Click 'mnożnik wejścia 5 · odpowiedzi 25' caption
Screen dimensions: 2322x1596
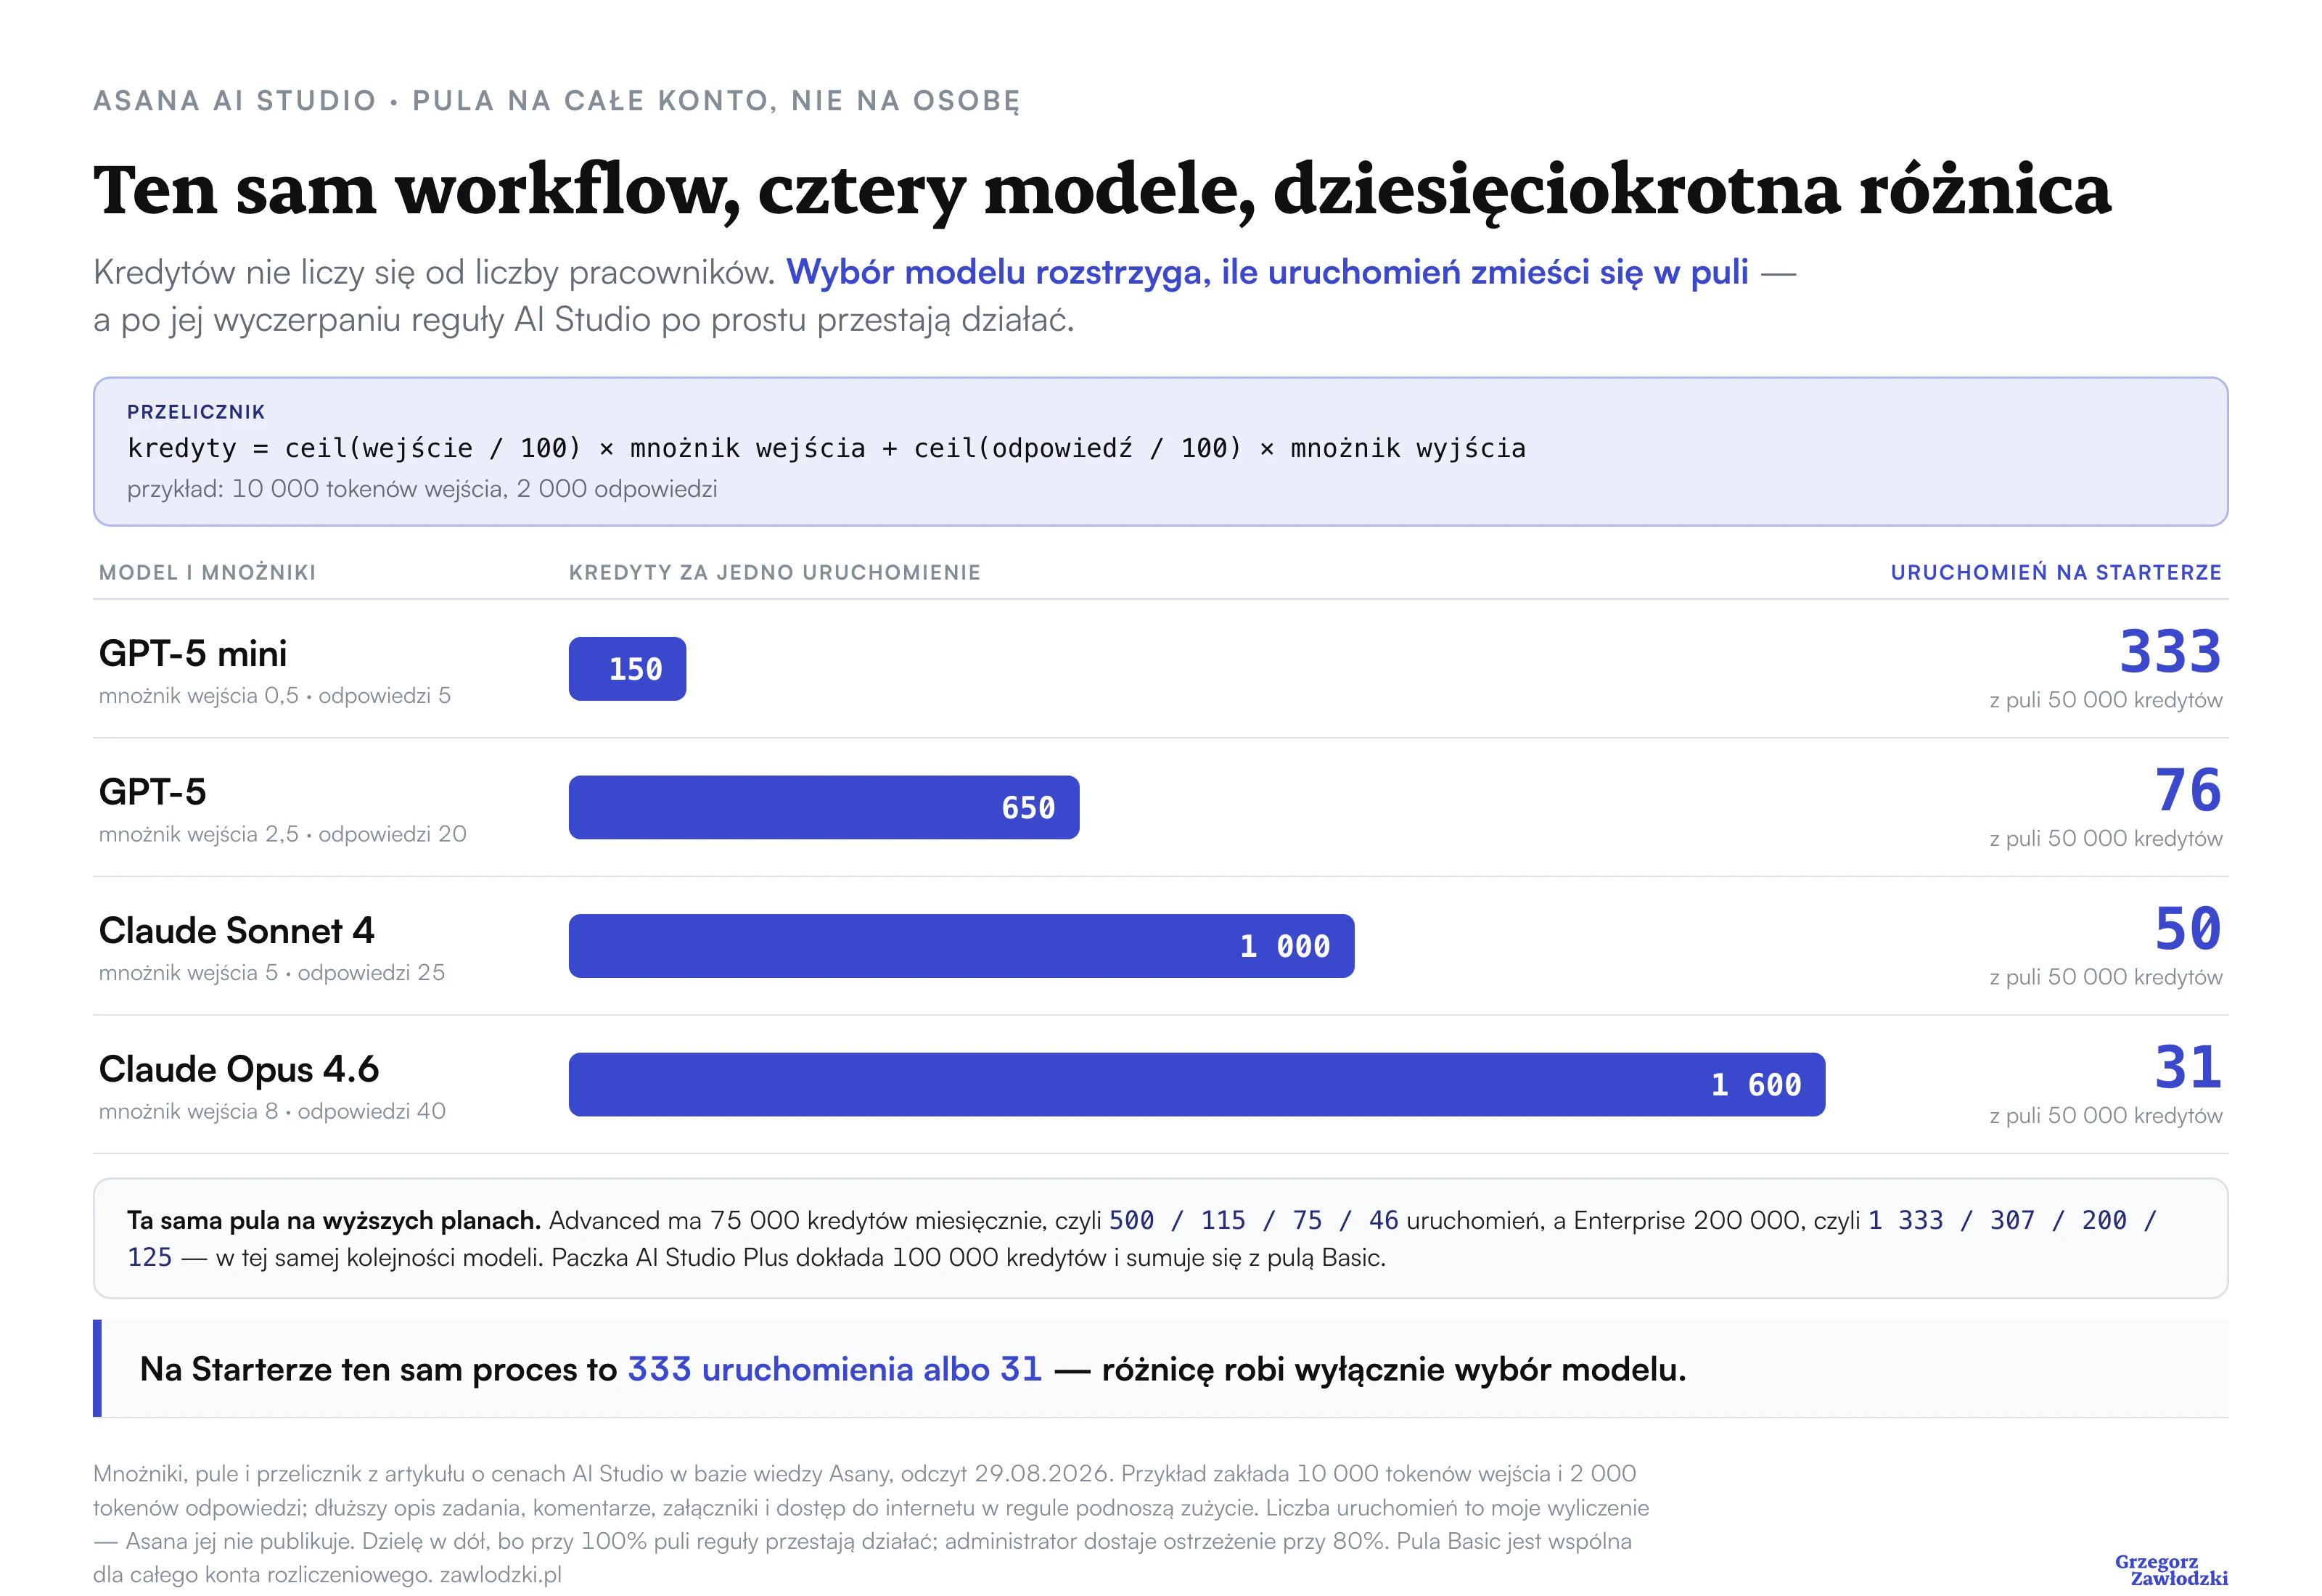272,973
